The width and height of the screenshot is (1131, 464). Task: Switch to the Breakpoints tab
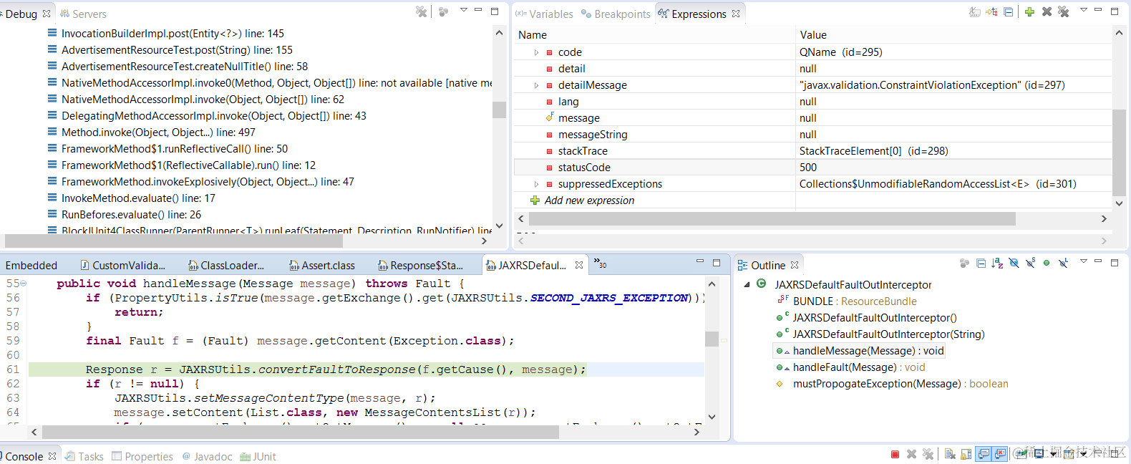point(616,14)
